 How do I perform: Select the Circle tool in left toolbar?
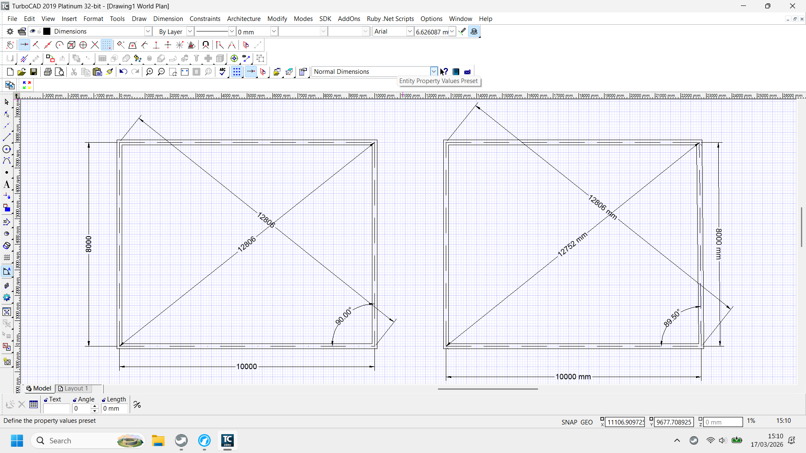tap(7, 149)
